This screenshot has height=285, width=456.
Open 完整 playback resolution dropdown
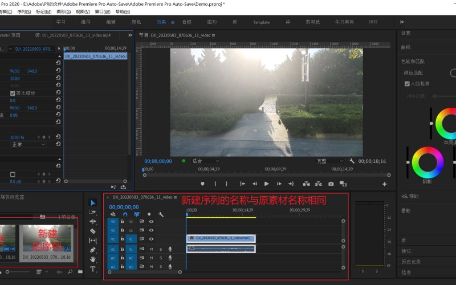(x=330, y=161)
